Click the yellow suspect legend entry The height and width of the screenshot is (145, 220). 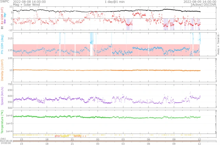click(65, 136)
